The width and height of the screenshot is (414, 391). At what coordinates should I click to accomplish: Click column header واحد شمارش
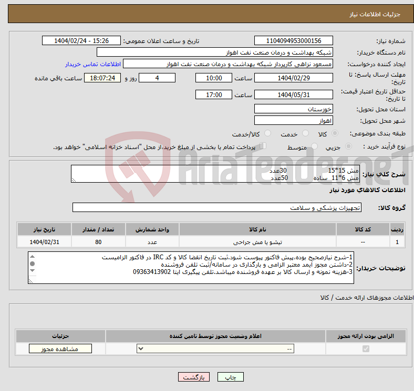[x=152, y=229]
